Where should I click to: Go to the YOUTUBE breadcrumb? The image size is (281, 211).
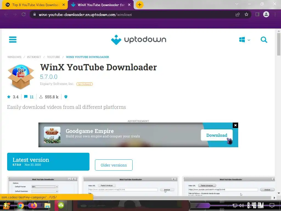tap(54, 57)
